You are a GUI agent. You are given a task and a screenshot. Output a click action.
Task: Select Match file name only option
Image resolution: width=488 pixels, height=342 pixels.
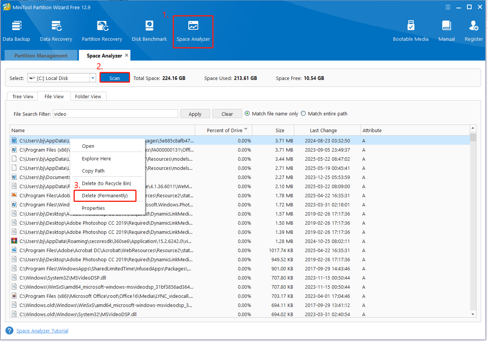click(247, 113)
